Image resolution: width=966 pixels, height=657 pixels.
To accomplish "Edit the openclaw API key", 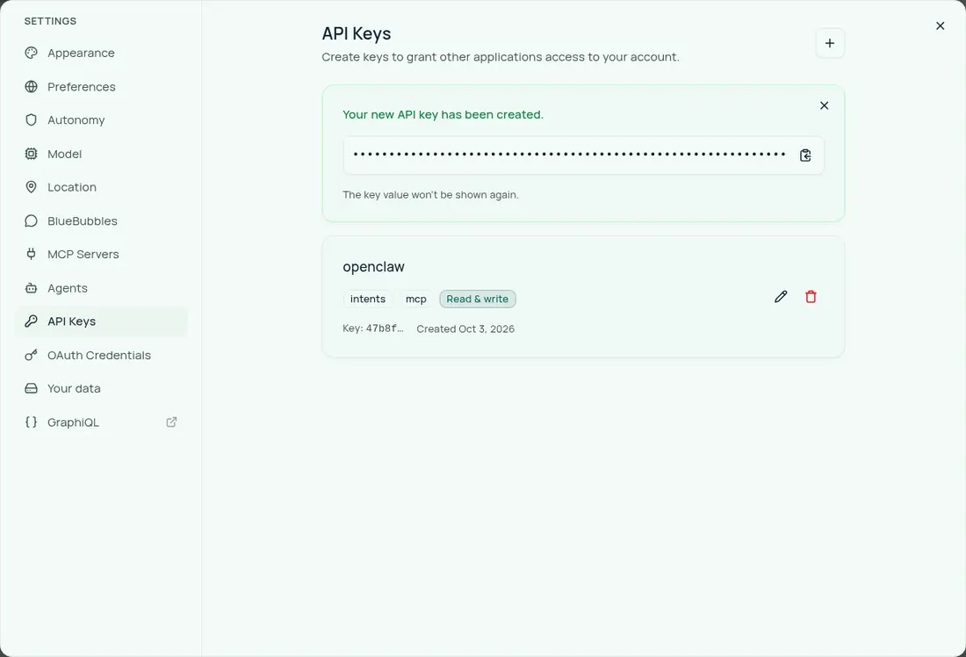I will point(781,297).
